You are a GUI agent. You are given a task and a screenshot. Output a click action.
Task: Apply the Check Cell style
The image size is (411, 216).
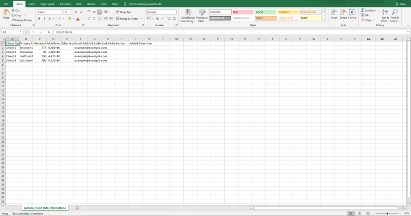(220, 18)
